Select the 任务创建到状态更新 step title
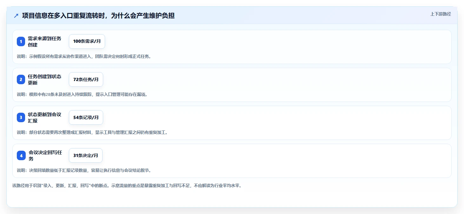 [44, 79]
